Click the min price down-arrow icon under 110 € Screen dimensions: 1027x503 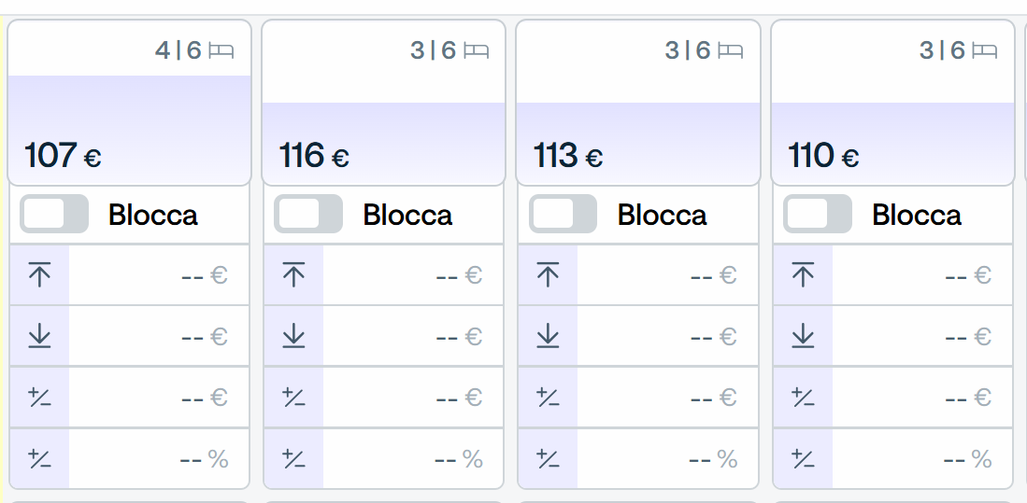pyautogui.click(x=803, y=336)
